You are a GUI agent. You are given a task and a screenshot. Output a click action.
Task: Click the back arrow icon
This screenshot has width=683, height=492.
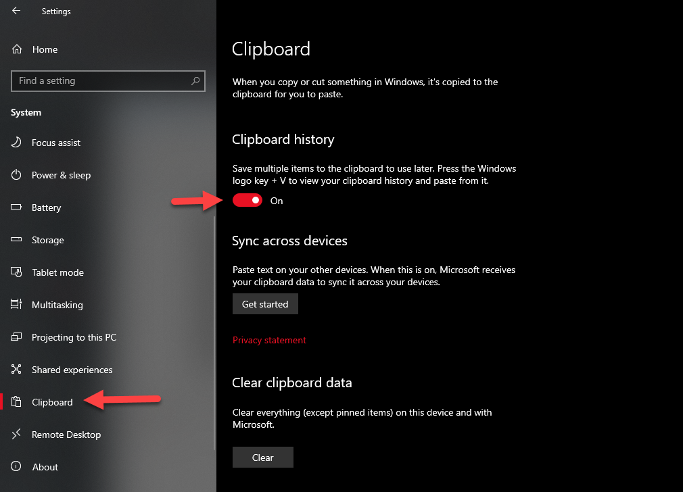pos(16,11)
